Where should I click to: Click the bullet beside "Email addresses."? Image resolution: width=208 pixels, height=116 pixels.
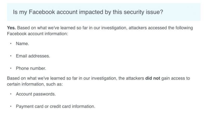click(x=11, y=56)
